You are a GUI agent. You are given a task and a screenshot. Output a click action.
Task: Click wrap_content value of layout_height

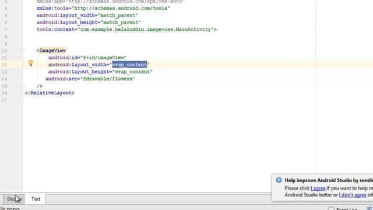coord(132,72)
